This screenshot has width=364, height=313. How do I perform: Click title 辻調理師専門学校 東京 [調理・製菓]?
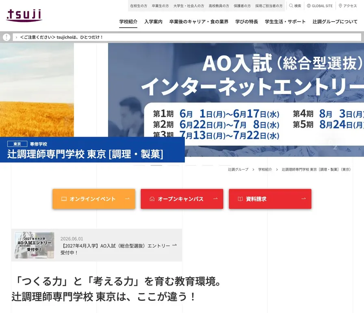click(x=85, y=154)
